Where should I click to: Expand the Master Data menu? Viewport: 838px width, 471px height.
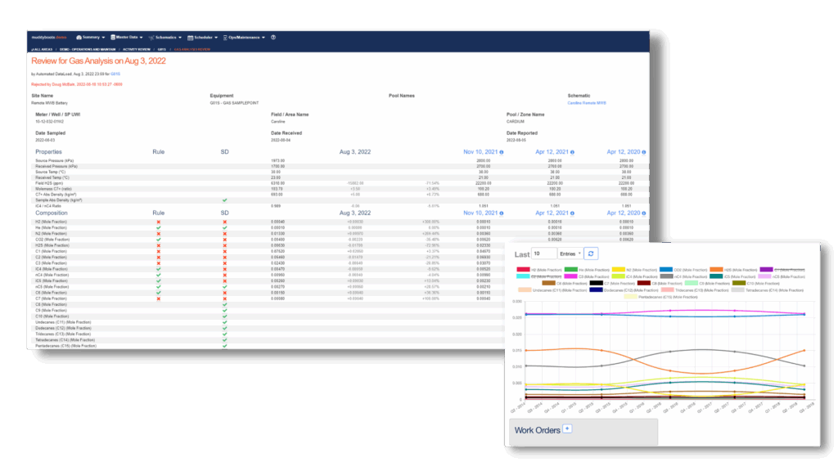coord(127,38)
